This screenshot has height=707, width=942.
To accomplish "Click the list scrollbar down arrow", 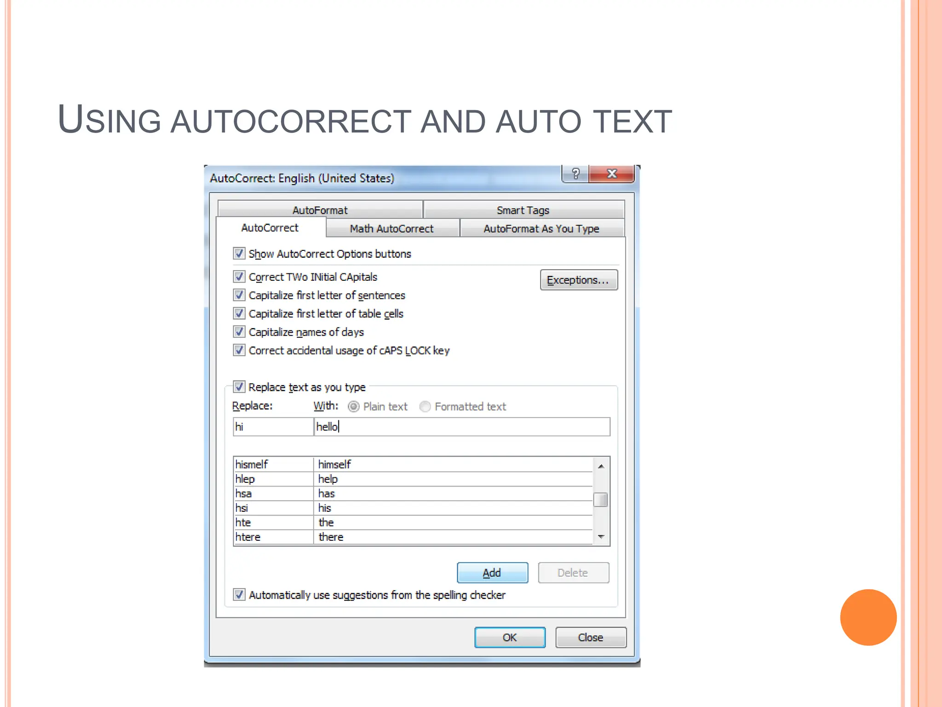I will tap(601, 537).
